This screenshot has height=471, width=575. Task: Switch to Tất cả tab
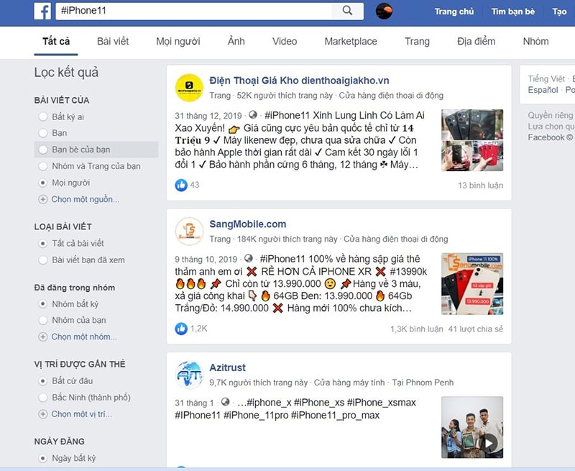coord(56,41)
